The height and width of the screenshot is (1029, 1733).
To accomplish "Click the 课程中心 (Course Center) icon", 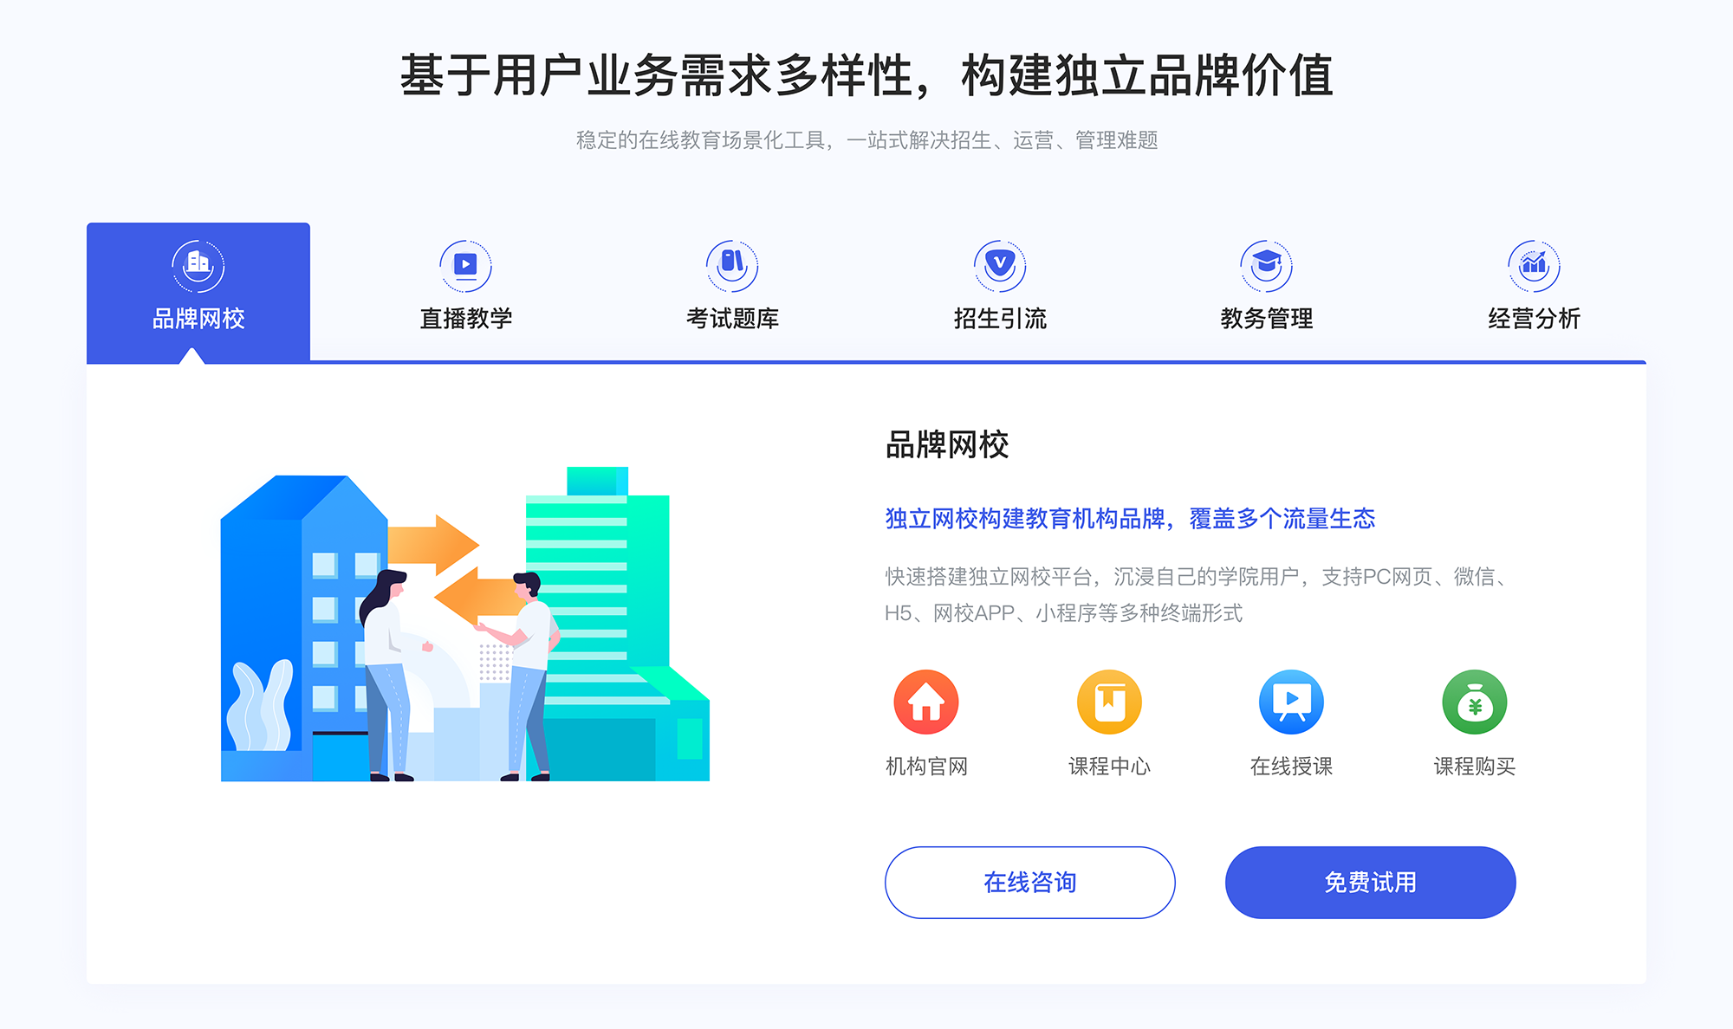I will tap(1110, 710).
